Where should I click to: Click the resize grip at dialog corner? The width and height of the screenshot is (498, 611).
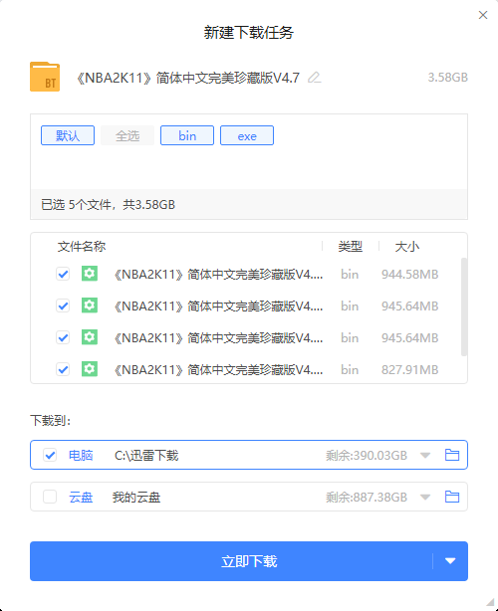click(490, 602)
